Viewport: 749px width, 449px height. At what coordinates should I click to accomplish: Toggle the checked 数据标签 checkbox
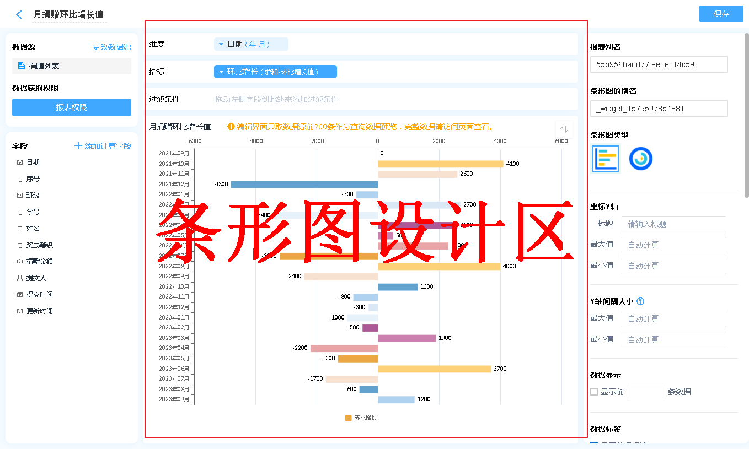(x=594, y=443)
